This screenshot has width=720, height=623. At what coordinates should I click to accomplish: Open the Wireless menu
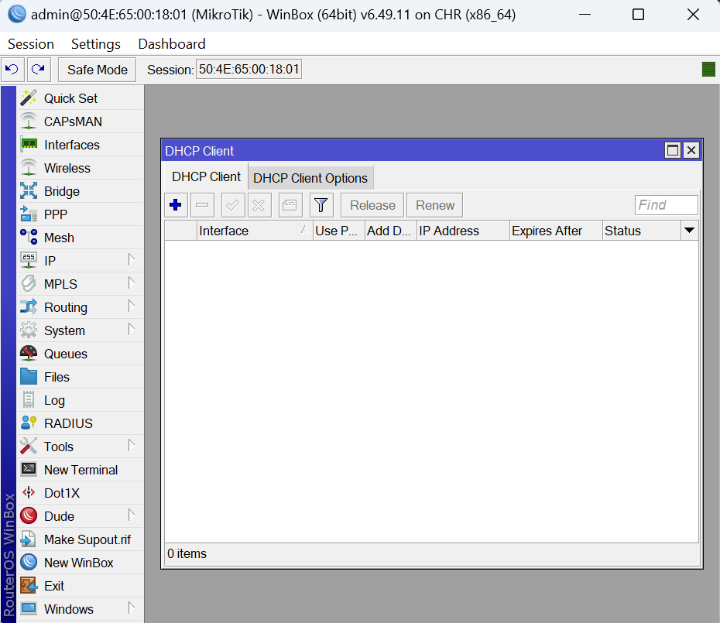[x=81, y=168]
